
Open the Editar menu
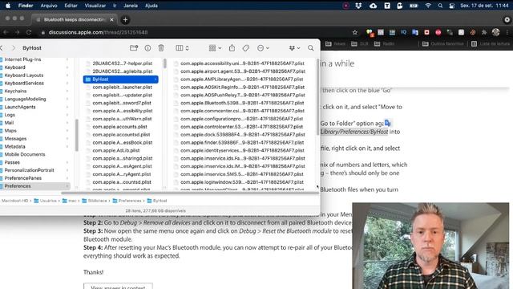pyautogui.click(x=71, y=6)
